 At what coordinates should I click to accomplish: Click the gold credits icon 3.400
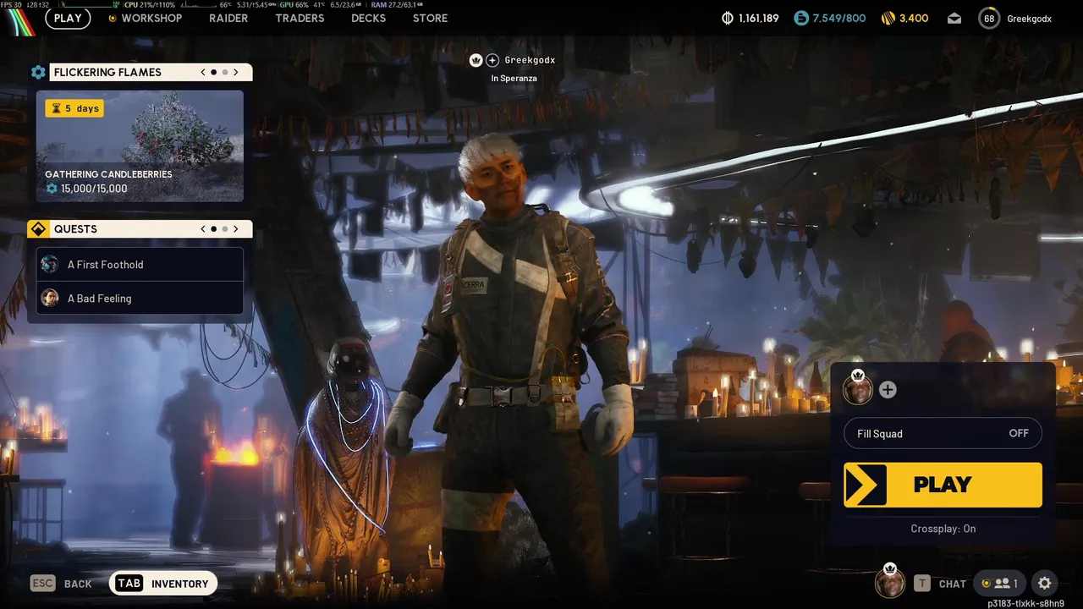[888, 19]
